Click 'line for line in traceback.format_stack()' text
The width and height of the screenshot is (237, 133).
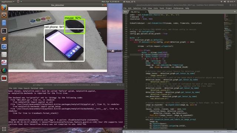36,113
